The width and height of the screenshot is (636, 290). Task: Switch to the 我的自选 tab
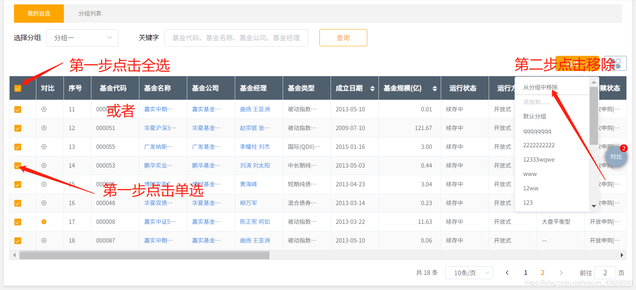pos(39,14)
